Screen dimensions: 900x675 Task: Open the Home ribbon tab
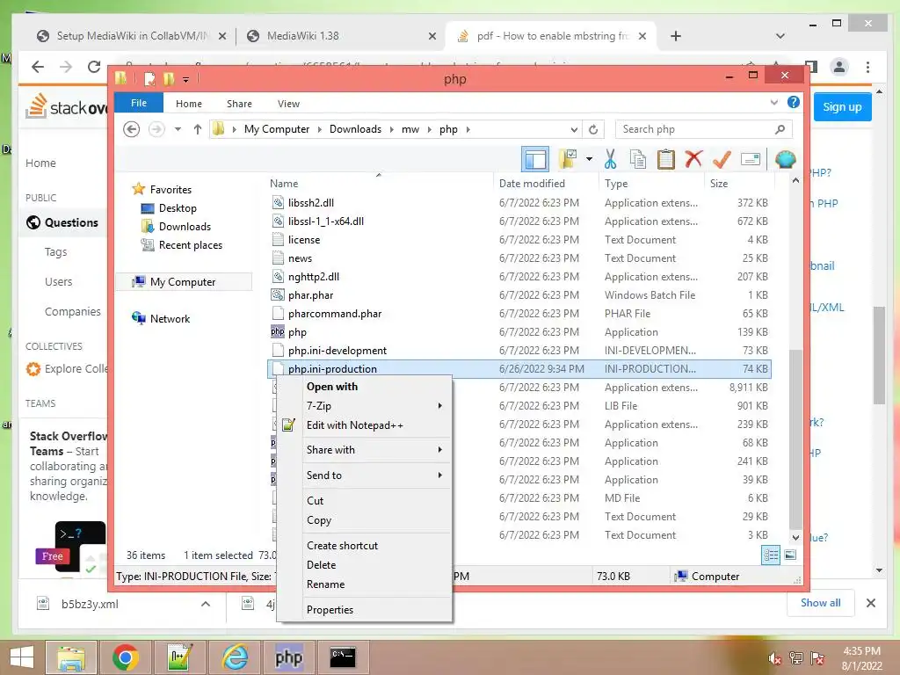coord(189,104)
